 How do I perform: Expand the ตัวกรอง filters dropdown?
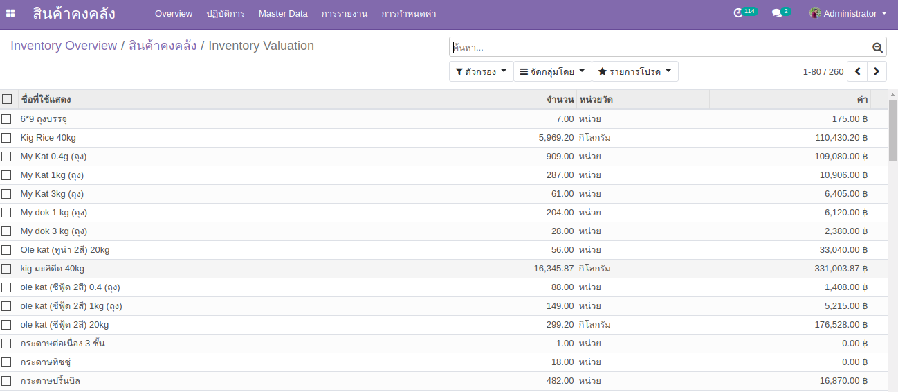[x=481, y=71]
